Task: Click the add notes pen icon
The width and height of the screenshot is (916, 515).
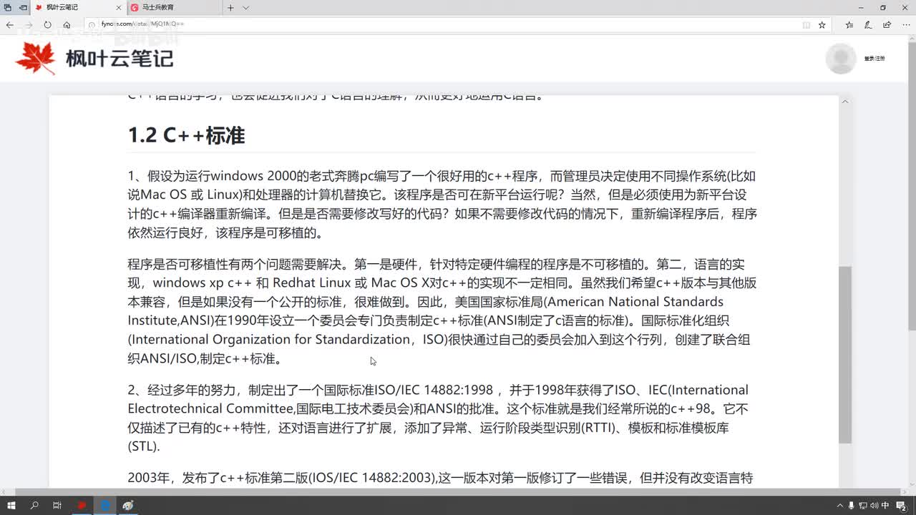Action: [x=868, y=24]
